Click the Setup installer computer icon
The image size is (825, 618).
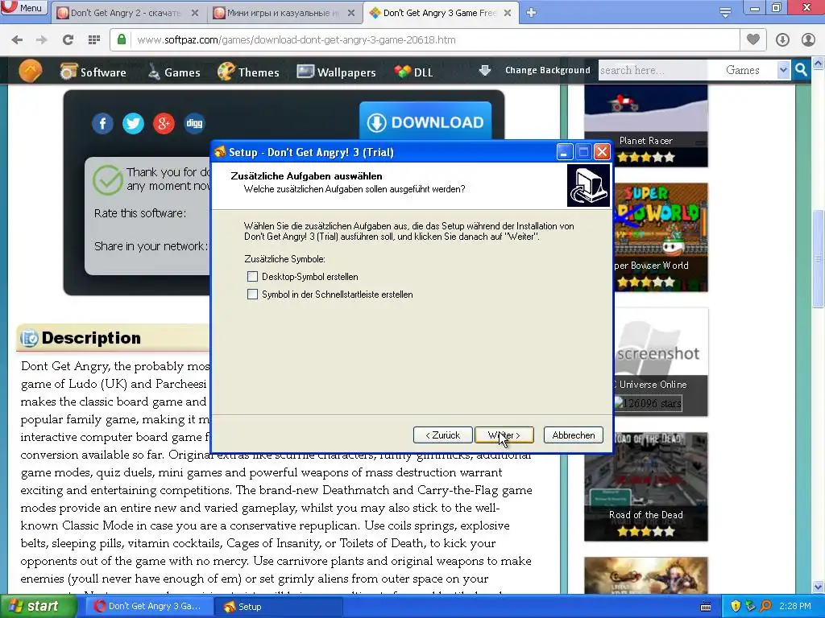tap(588, 186)
